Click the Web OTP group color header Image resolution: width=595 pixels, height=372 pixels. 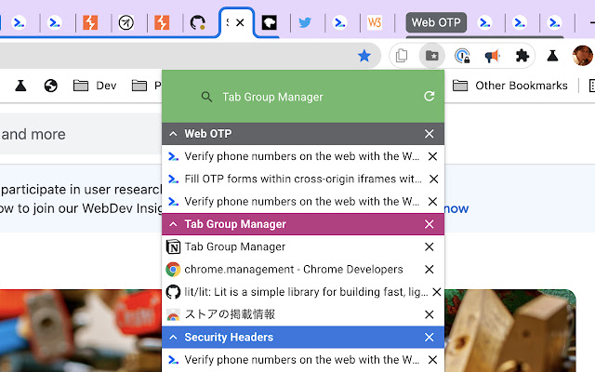click(303, 134)
